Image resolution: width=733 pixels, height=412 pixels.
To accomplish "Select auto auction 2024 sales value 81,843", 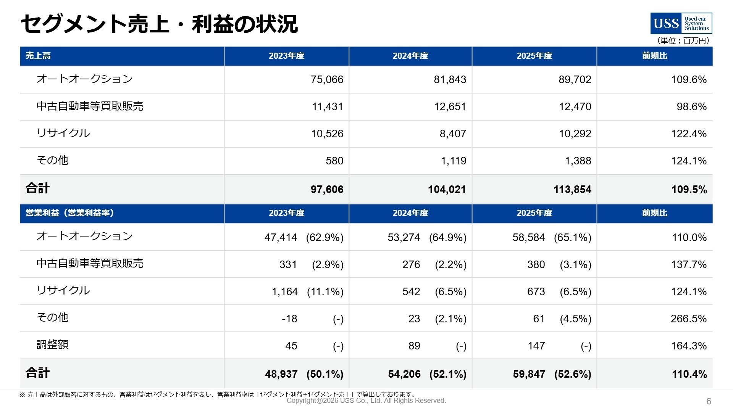I will [x=450, y=79].
